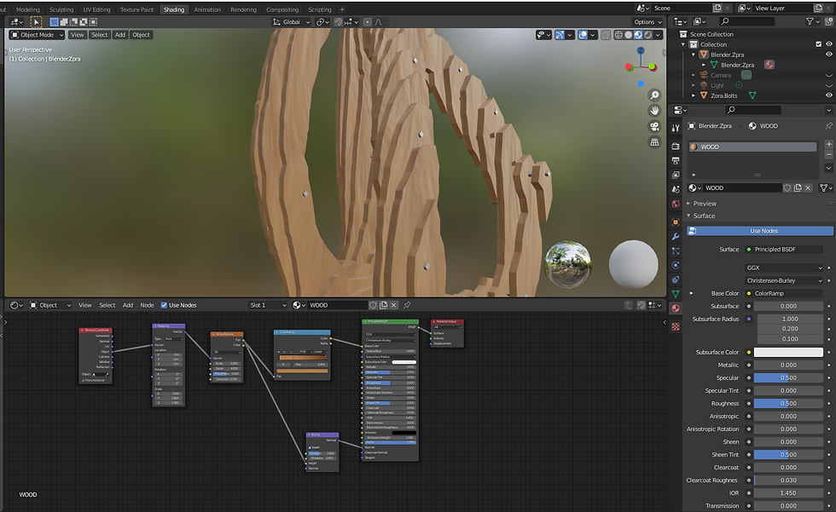
Task: Unlink WOOD material in node editor header
Action: [393, 305]
